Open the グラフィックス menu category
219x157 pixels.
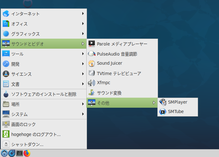[44, 34]
